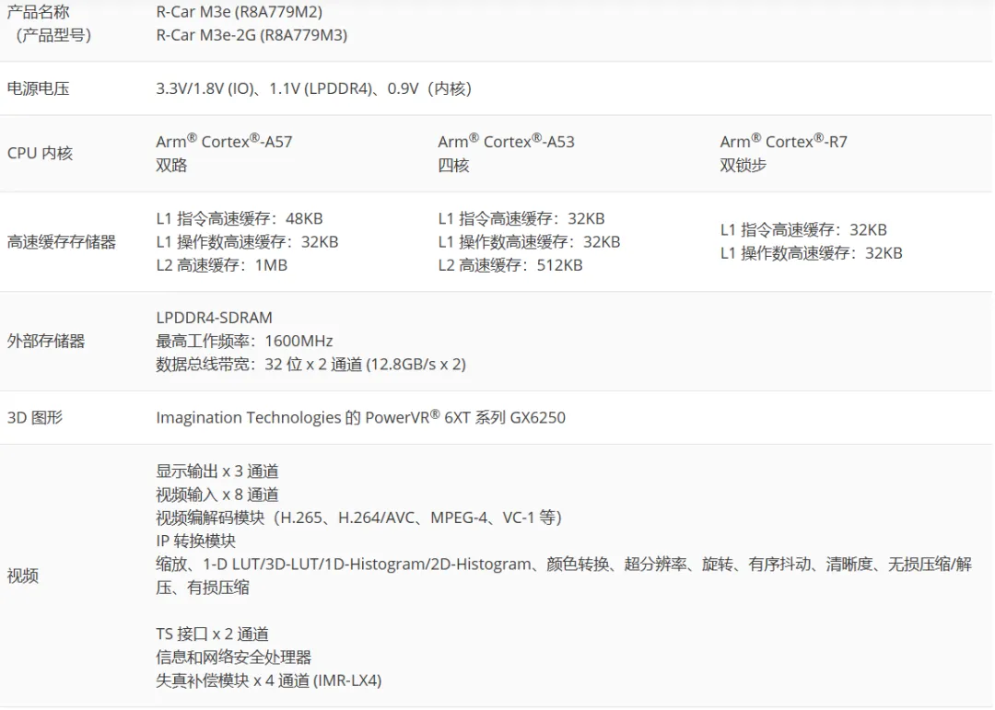Click the 失真补偿模块 x 4 通道 line
This screenshot has height=710, width=995.
tap(269, 681)
